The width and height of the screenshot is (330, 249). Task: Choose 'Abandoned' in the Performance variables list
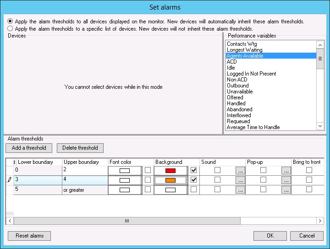[x=239, y=109]
